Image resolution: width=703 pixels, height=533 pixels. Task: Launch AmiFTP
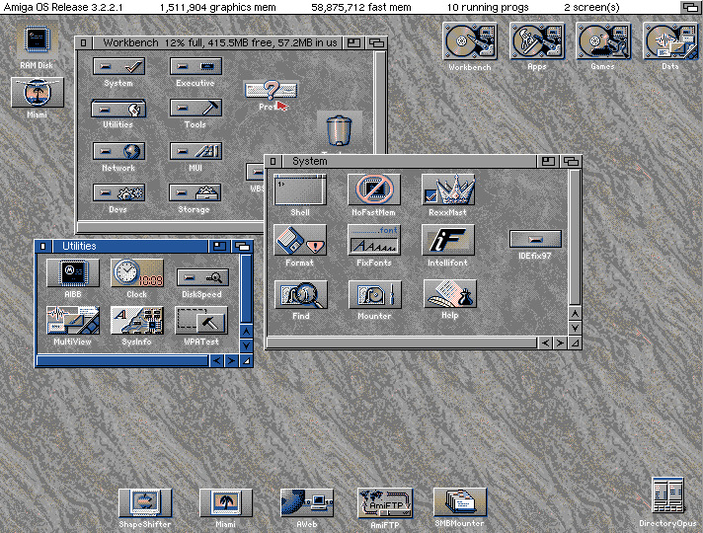pyautogui.click(x=385, y=503)
